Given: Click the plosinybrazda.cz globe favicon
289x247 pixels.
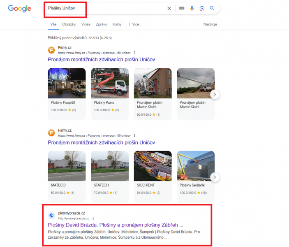Looking at the screenshot, I should coord(51,215).
